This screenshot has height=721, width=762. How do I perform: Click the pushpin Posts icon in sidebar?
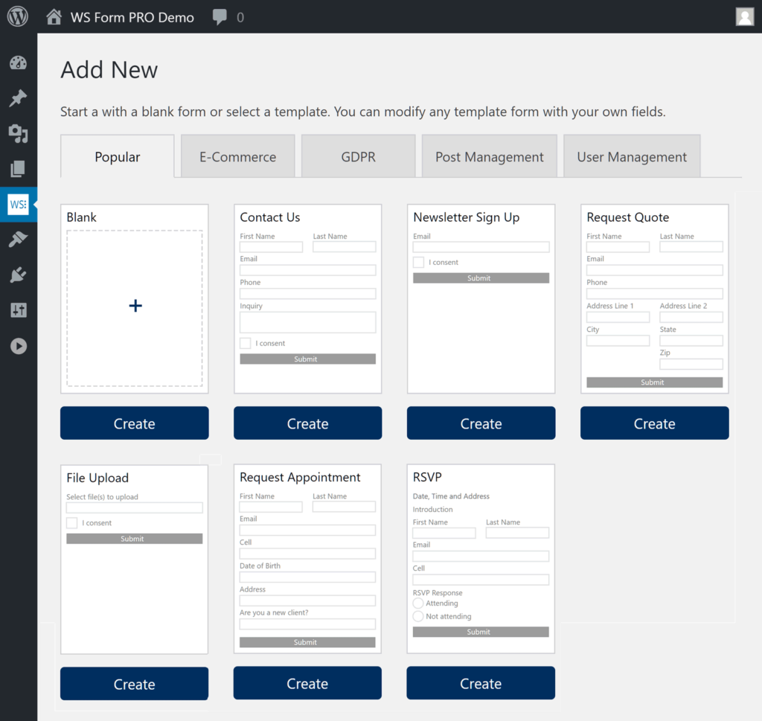(x=18, y=98)
